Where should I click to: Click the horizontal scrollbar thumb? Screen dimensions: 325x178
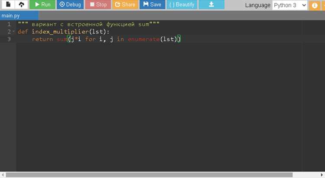pos(149,175)
